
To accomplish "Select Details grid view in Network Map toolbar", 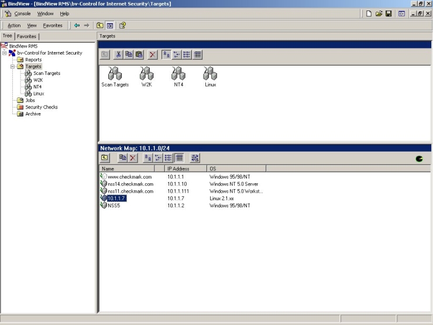I will click(179, 158).
